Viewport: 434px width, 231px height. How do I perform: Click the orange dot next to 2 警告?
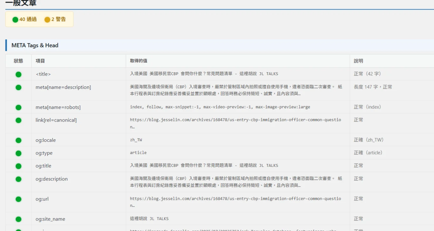pyautogui.click(x=47, y=20)
